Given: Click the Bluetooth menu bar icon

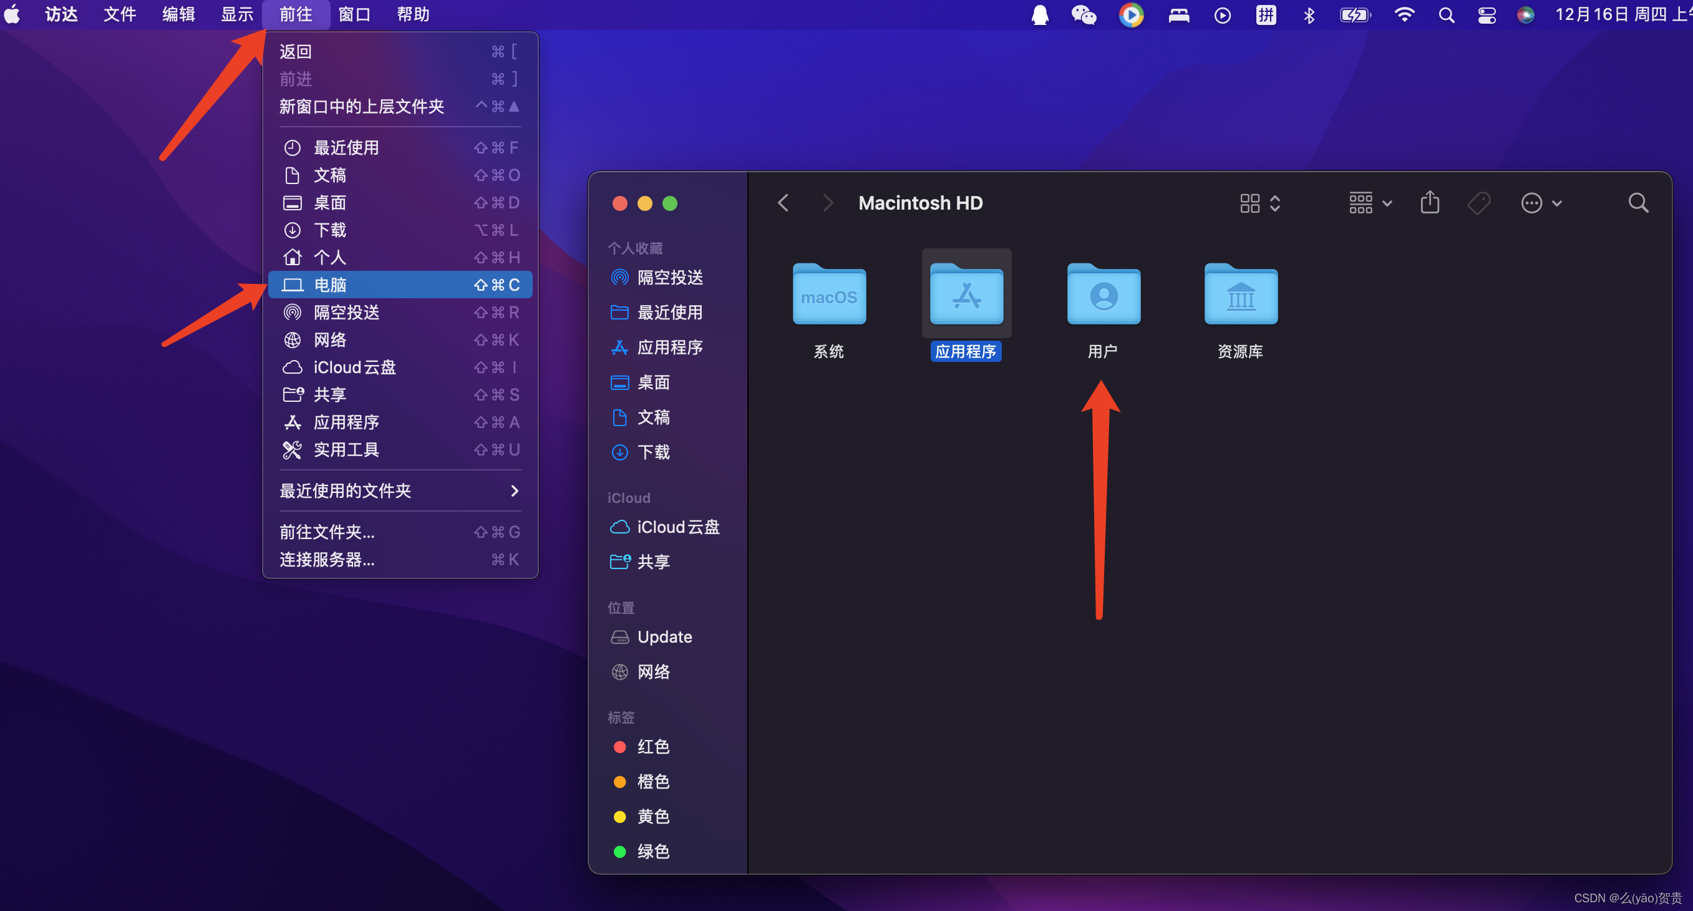Looking at the screenshot, I should [1309, 14].
